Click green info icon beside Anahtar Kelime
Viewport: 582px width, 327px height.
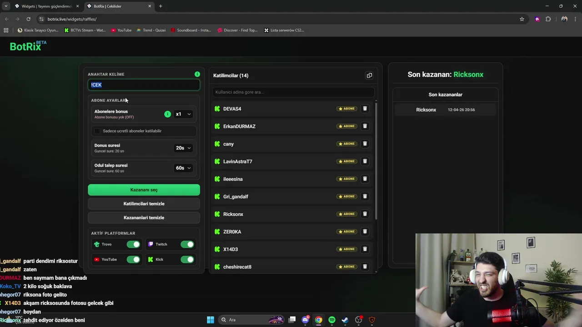point(197,74)
